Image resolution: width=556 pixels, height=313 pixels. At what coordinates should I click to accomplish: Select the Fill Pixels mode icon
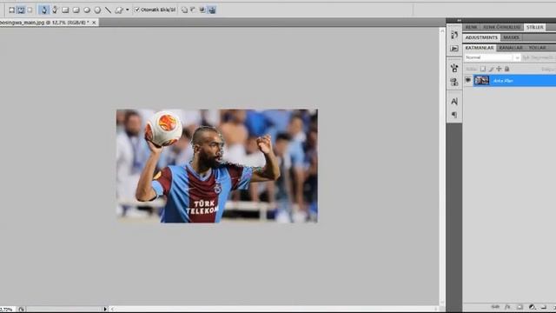tap(30, 10)
